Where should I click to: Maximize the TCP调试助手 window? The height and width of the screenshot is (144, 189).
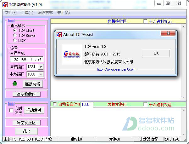point(168,3)
